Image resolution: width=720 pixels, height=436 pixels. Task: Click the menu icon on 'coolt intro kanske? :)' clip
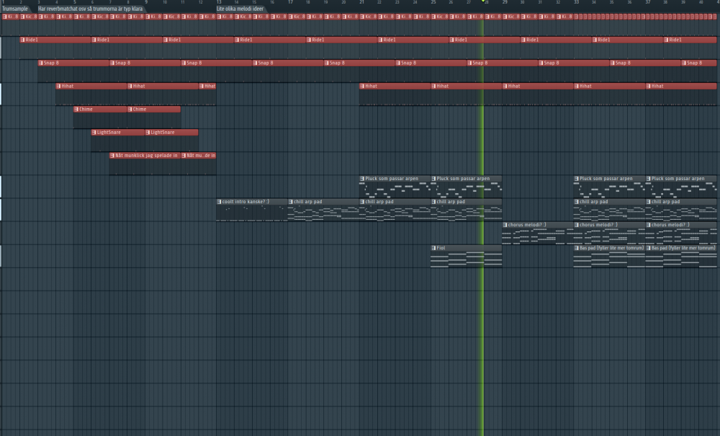tap(219, 202)
